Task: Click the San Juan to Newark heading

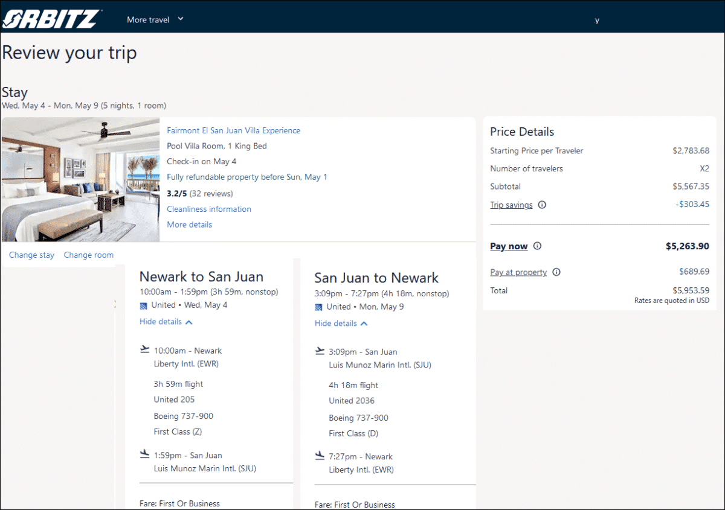Action: tap(376, 278)
